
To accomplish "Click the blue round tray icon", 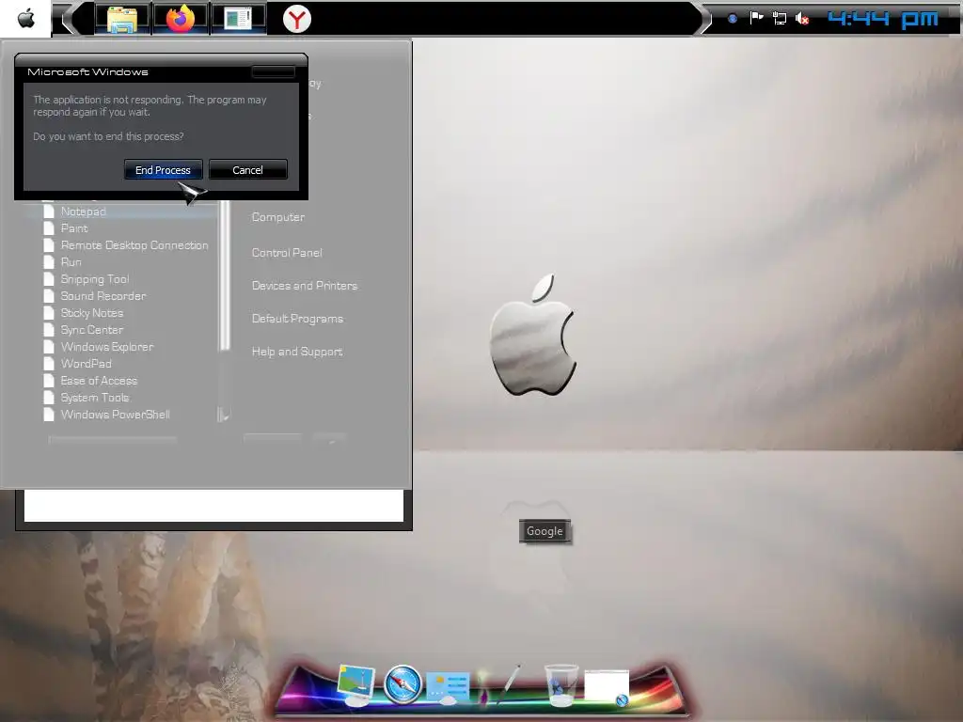I will point(732,19).
